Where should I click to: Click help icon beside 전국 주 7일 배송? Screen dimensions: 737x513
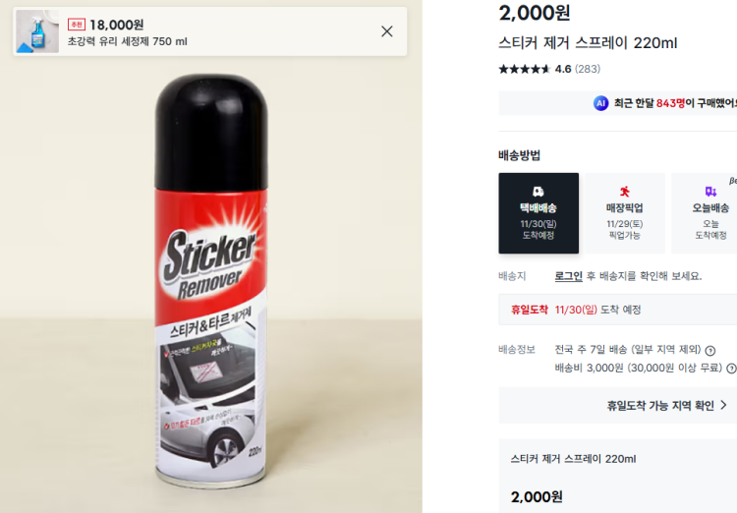(709, 350)
